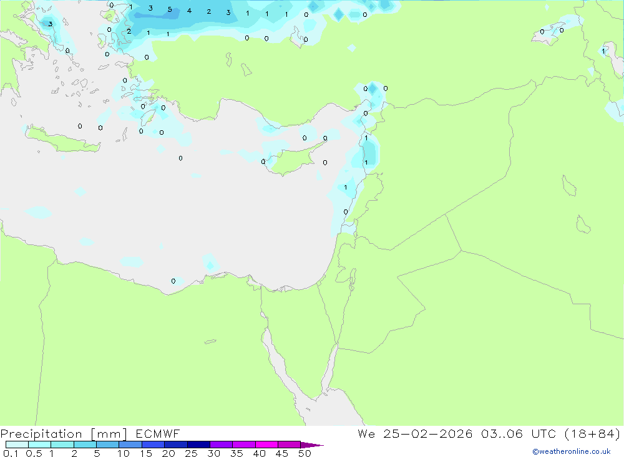Image resolution: width=624 pixels, height=457 pixels.
Task: Click the 0.5 to 1 mm legend swatch
Action: [40, 445]
